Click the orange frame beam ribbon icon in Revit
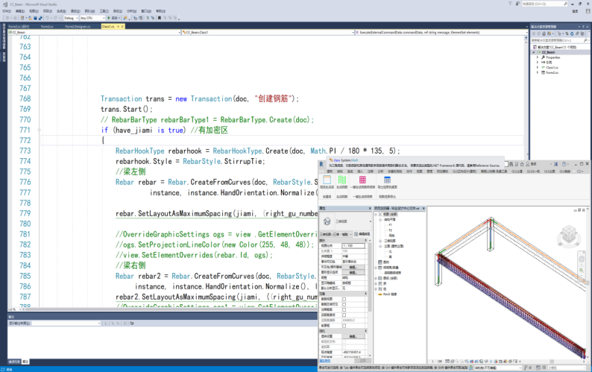The image size is (592, 372). [327, 180]
